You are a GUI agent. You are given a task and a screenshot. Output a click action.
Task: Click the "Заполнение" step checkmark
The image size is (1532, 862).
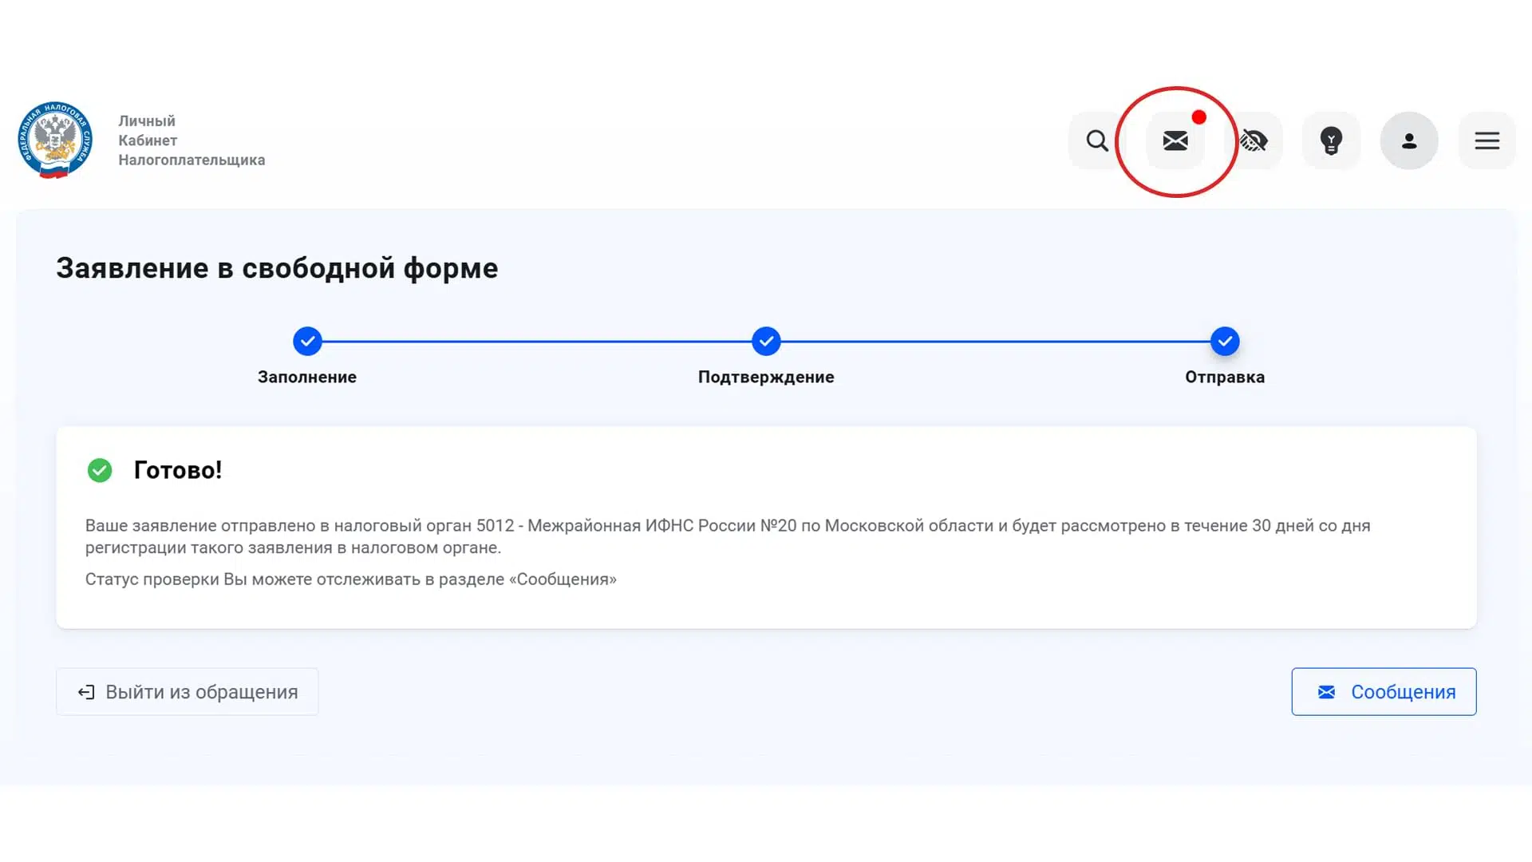coord(307,342)
